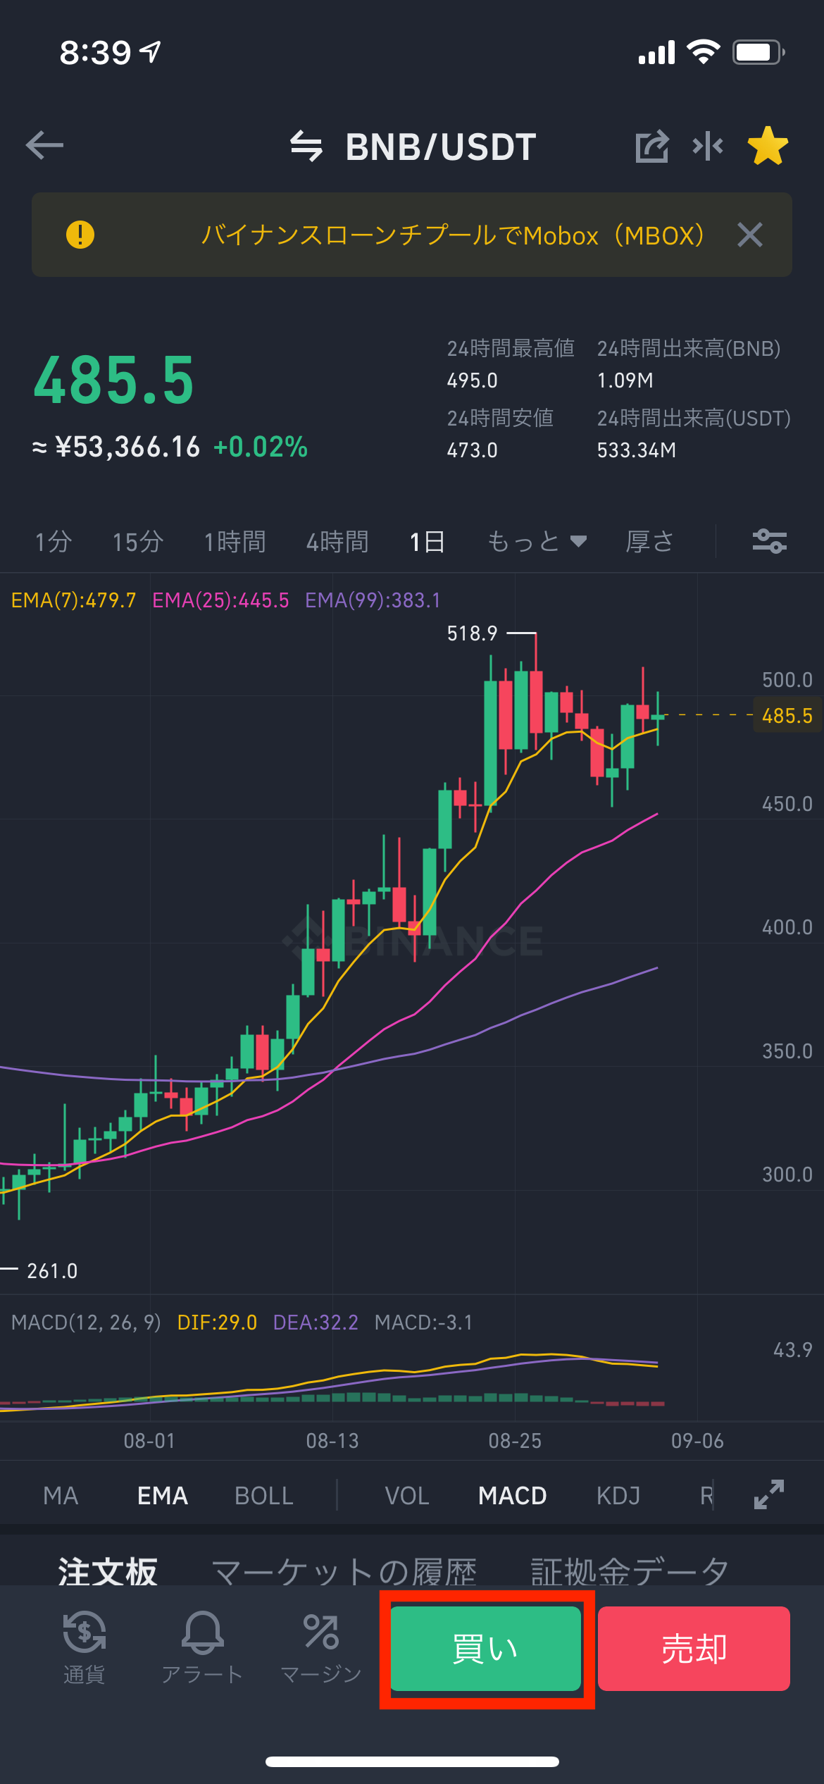Open the マーケットの履歴 tab
Screen dimensions: 824x1784
pos(344,1571)
